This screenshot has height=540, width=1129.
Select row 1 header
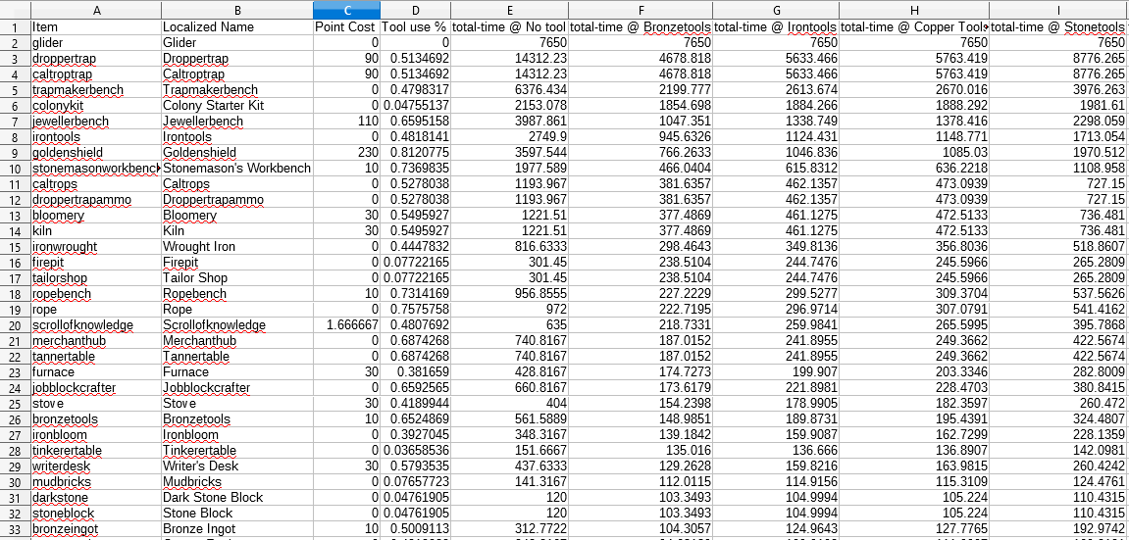pos(15,26)
